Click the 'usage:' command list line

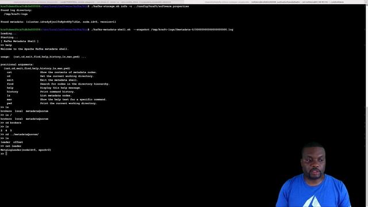(43, 57)
